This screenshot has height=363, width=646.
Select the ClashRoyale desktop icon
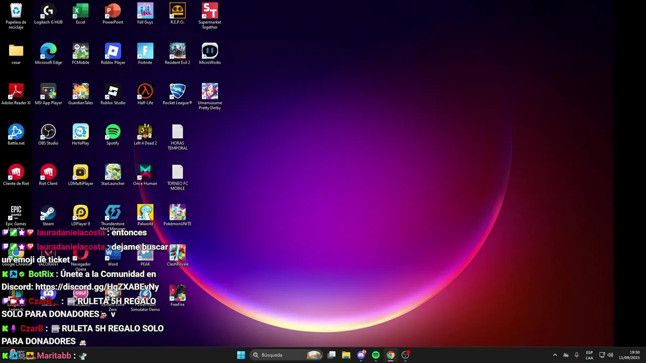[178, 256]
